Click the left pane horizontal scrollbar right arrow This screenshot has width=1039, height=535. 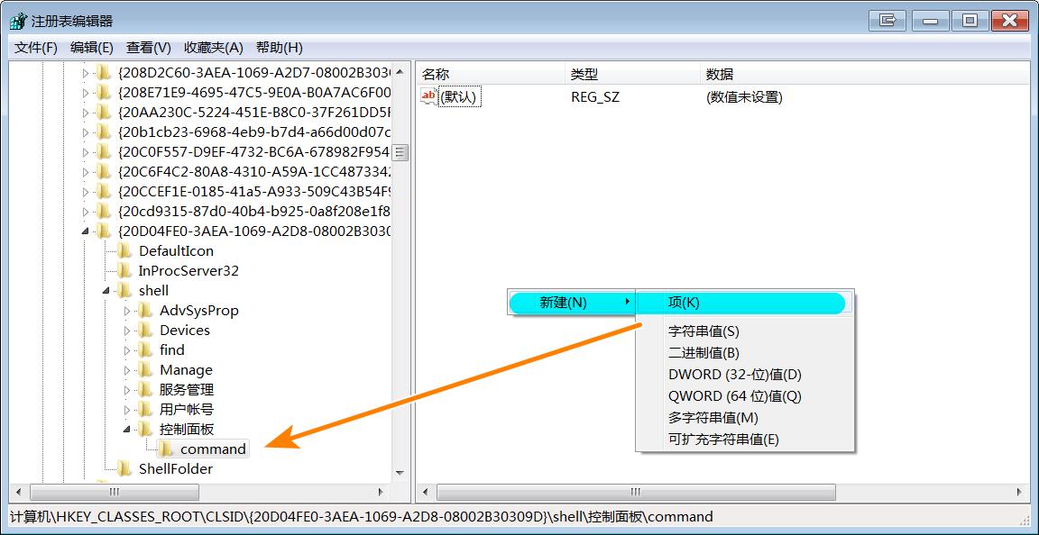click(x=382, y=493)
